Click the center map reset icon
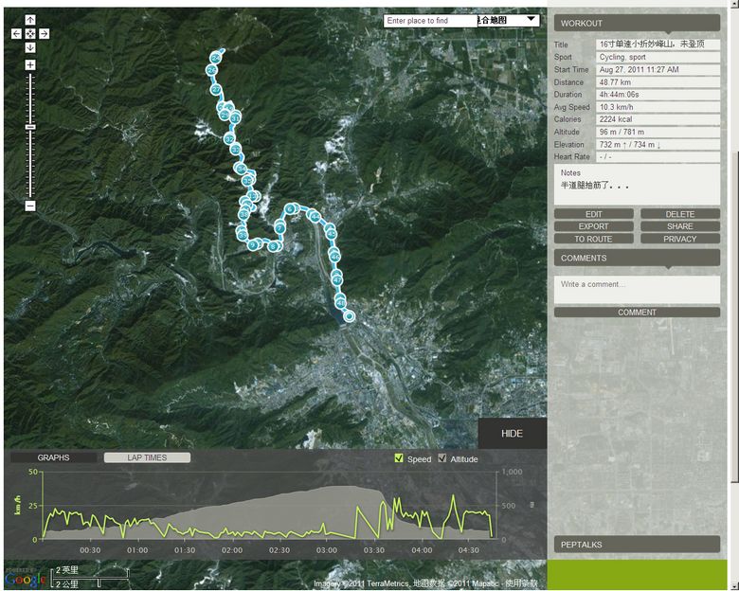The image size is (739, 591). pos(30,34)
